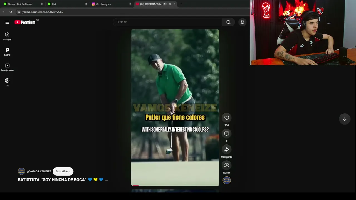Open a new browser tab
356x200 pixels.
(181, 4)
